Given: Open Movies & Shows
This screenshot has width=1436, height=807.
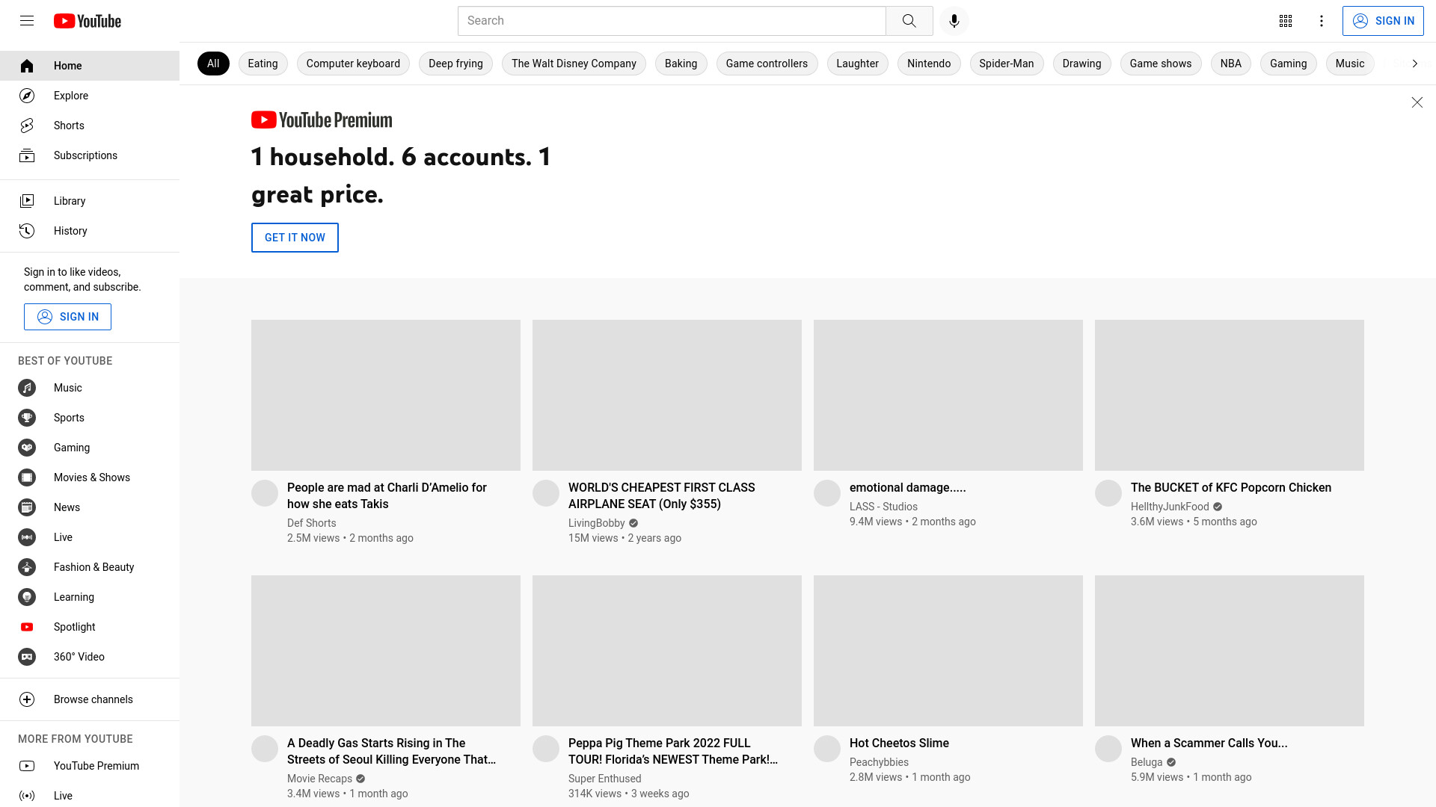Looking at the screenshot, I should click(90, 477).
